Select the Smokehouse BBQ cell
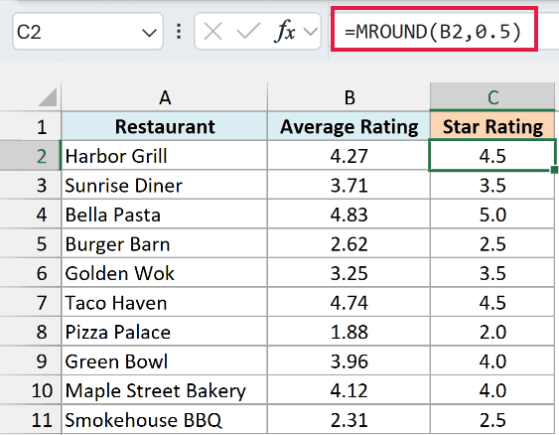The width and height of the screenshot is (559, 435). point(165,420)
